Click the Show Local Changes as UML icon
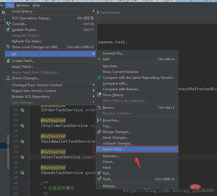 [8, 47]
